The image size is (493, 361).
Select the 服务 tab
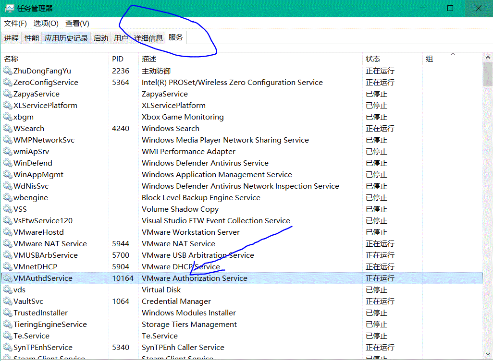coord(175,37)
